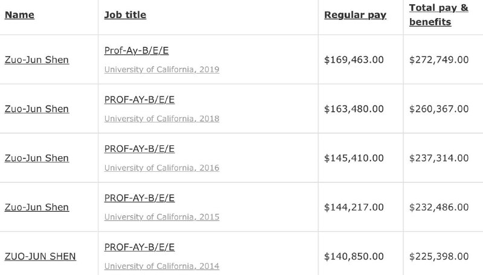This screenshot has height=275, width=483.
Task: Open the University of California, 2014 link
Action: pyautogui.click(x=162, y=266)
